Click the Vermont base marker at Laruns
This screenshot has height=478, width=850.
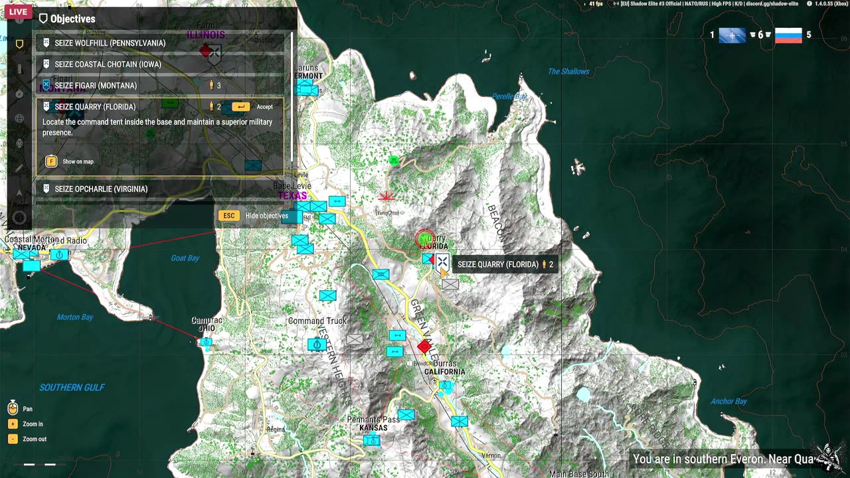click(x=306, y=89)
